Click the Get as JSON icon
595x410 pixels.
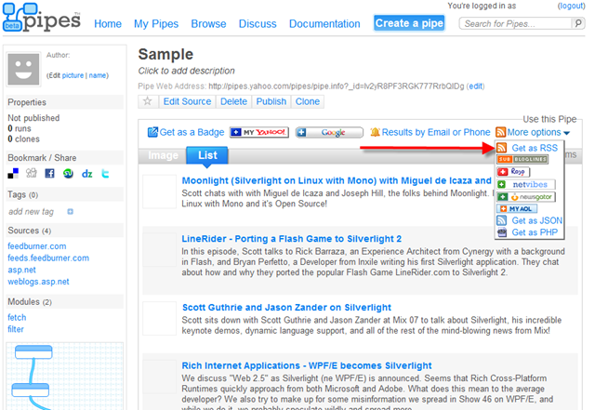(502, 220)
